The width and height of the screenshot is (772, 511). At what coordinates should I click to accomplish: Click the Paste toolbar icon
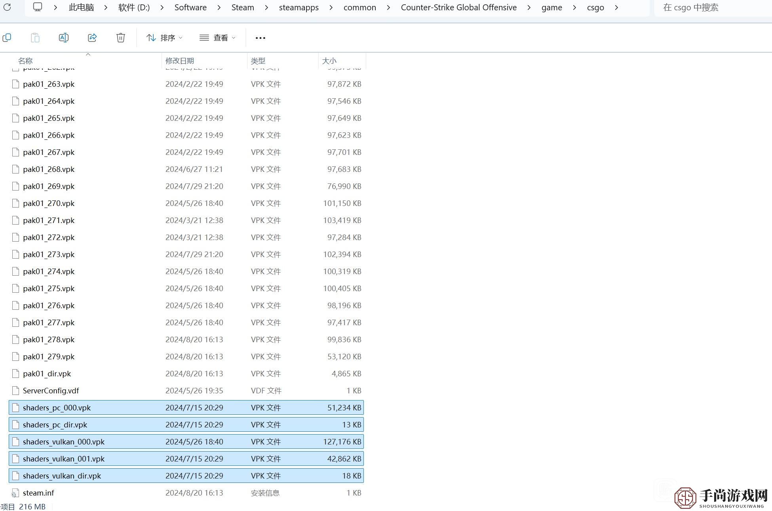pyautogui.click(x=35, y=38)
